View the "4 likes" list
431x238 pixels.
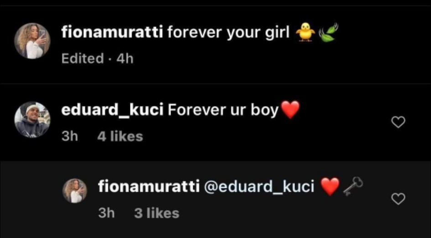click(x=120, y=136)
